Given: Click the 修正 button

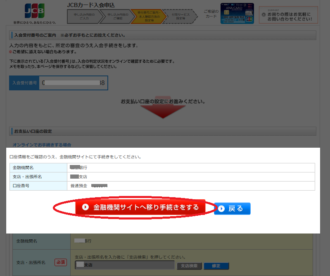Looking at the screenshot, I should tap(216, 266).
